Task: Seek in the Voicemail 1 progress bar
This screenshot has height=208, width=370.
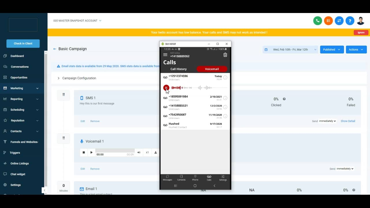Action: [115, 151]
